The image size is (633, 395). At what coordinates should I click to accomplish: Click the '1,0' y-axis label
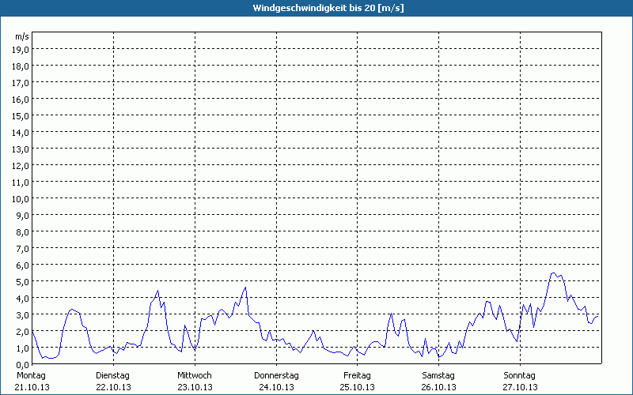pos(22,348)
